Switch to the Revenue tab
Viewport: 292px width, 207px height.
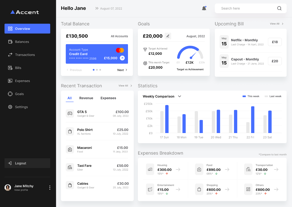tap(86, 98)
